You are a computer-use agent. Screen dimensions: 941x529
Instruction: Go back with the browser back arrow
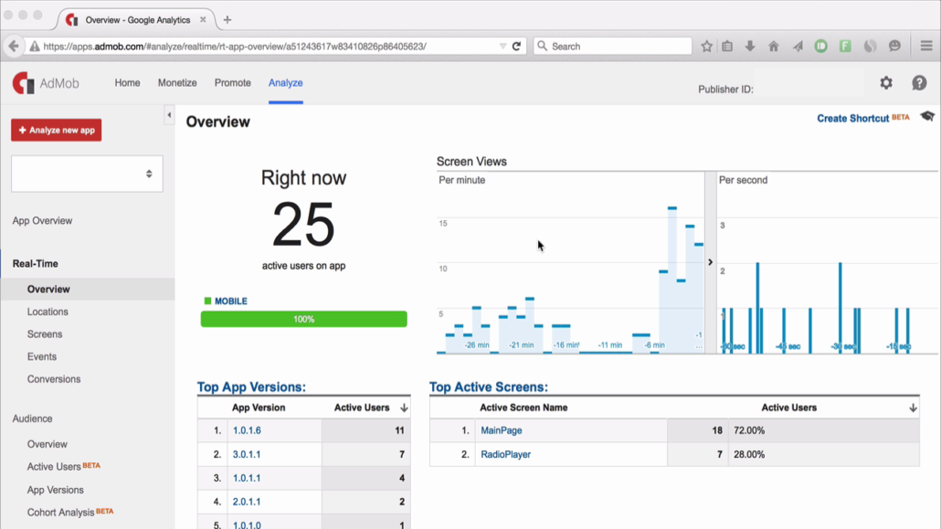pyautogui.click(x=14, y=47)
